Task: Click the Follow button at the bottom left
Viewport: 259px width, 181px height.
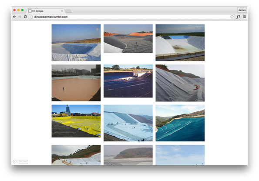Action: pyautogui.click(x=23, y=161)
